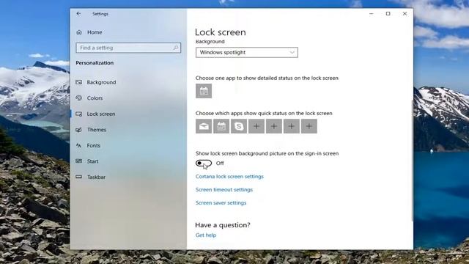Open the Taskbar settings page
Viewport: 469px width, 264px height.
pos(96,177)
